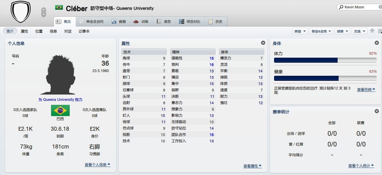Click the £2.1K weekly wage value

(25, 129)
